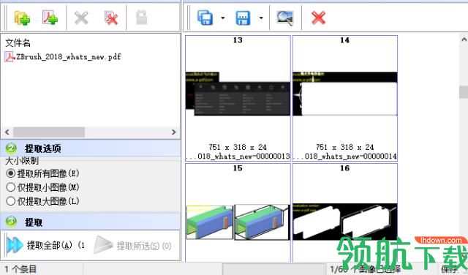Click the add PDF file icon

coord(50,18)
